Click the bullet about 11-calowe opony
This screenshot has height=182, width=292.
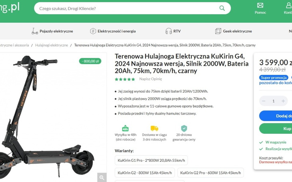tap(166, 106)
